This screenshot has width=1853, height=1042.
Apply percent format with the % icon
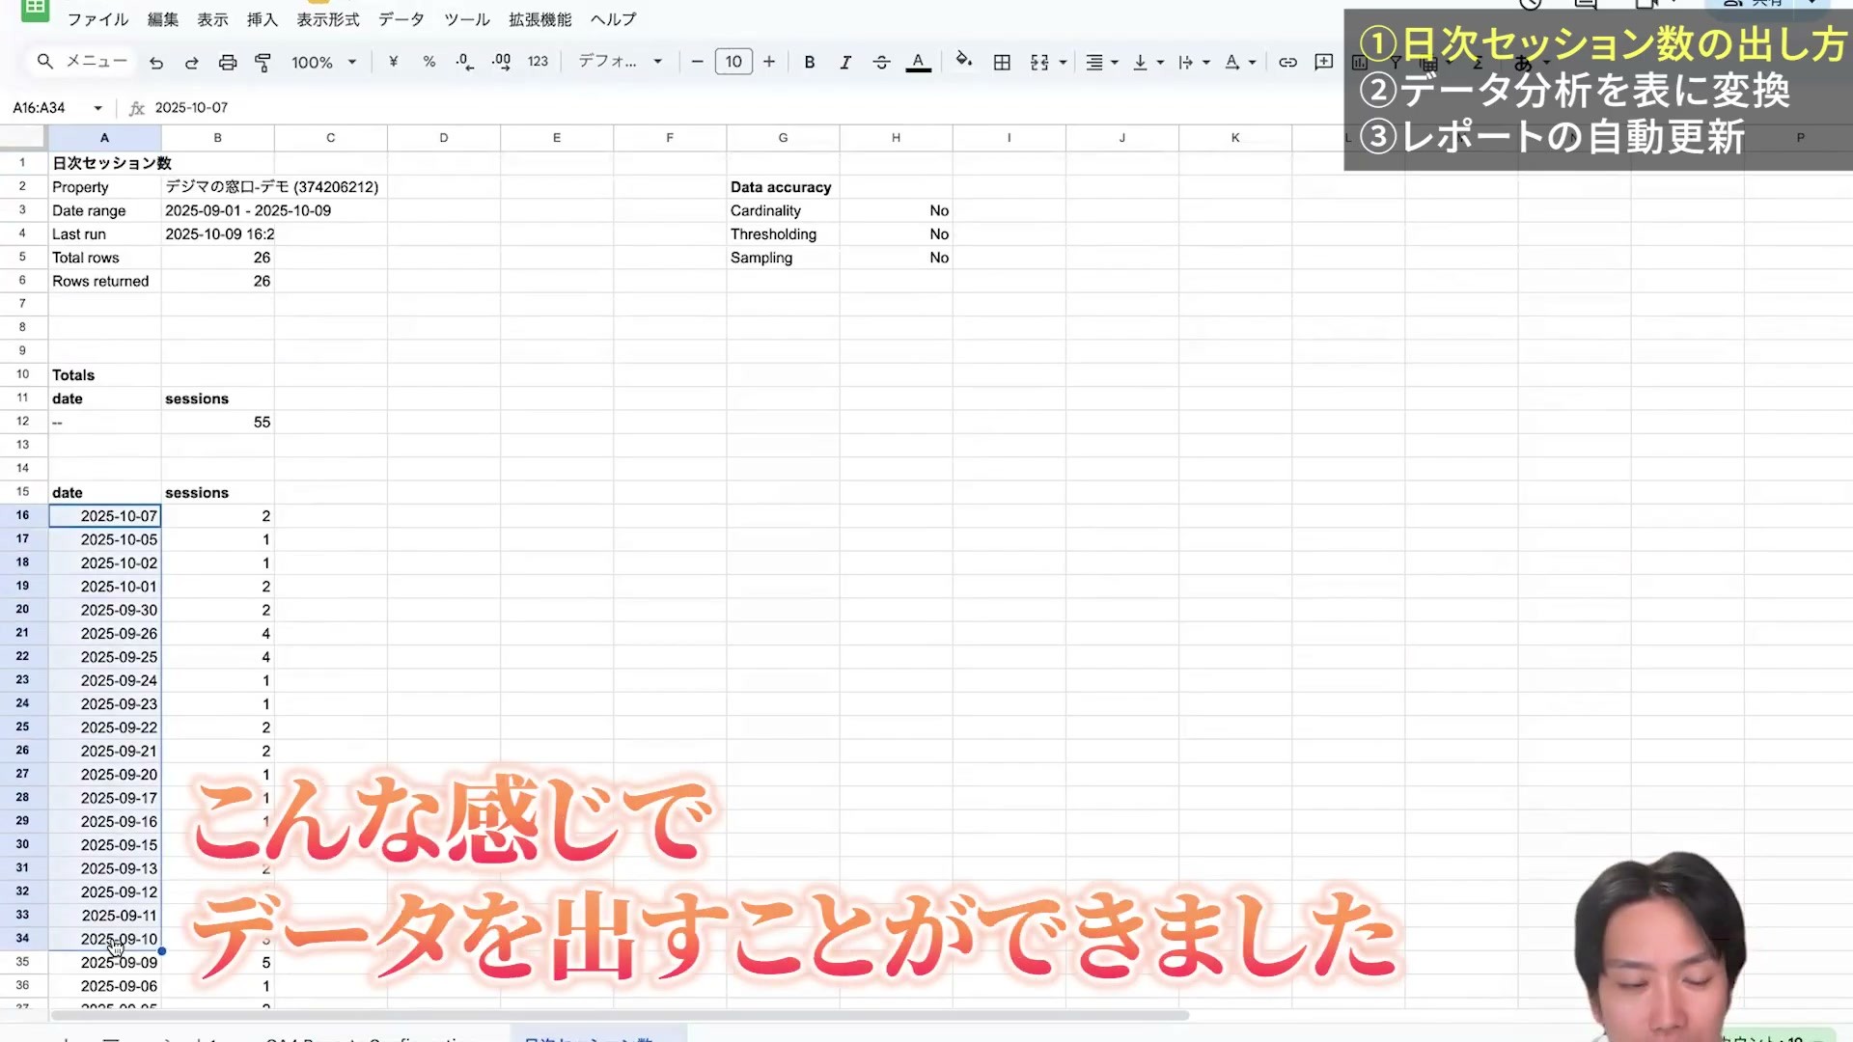click(x=429, y=62)
